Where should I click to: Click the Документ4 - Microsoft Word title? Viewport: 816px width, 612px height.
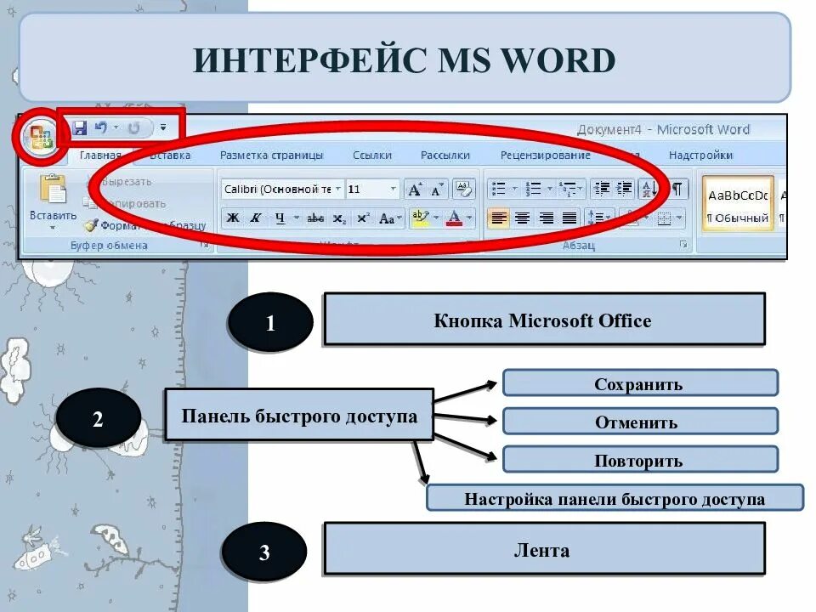(x=663, y=129)
